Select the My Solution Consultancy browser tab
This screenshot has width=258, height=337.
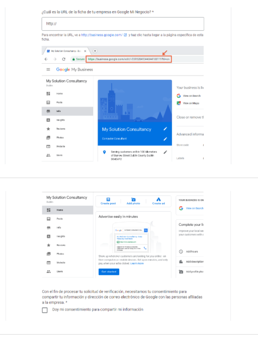click(x=66, y=51)
